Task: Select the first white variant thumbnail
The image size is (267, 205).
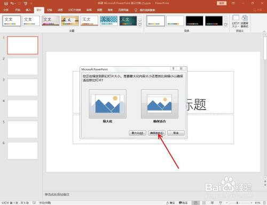Action: [x=155, y=21]
